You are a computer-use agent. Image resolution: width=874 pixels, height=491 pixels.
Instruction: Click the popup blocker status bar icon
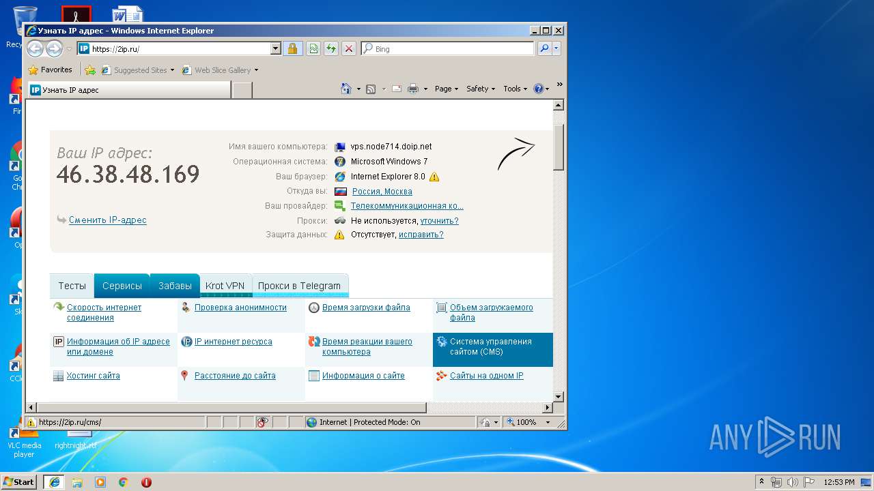263,422
